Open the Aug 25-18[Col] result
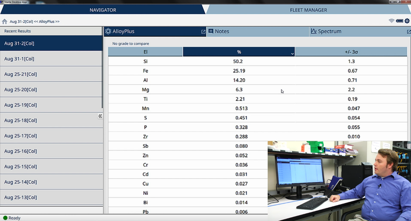The height and width of the screenshot is (221, 411). pyautogui.click(x=50, y=120)
